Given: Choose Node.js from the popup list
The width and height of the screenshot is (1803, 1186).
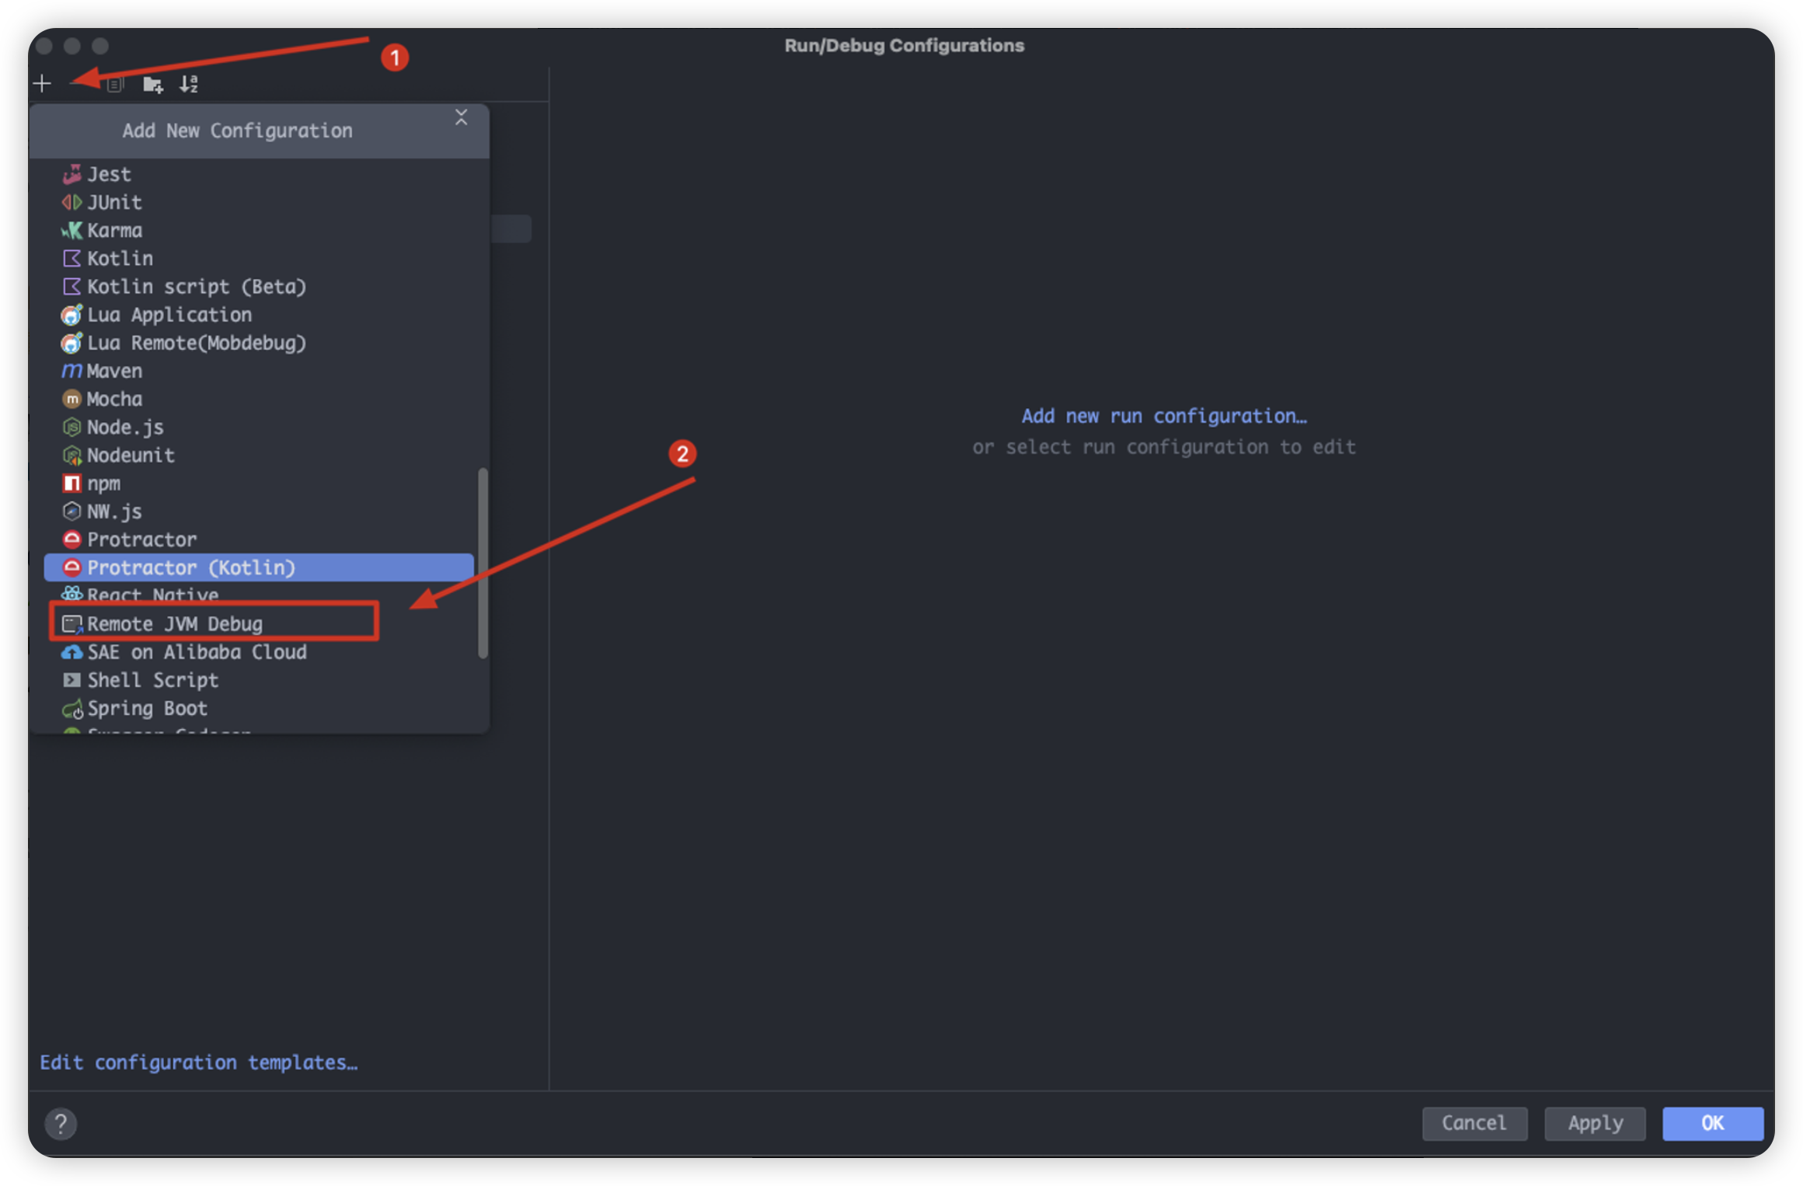Looking at the screenshot, I should click(x=124, y=427).
